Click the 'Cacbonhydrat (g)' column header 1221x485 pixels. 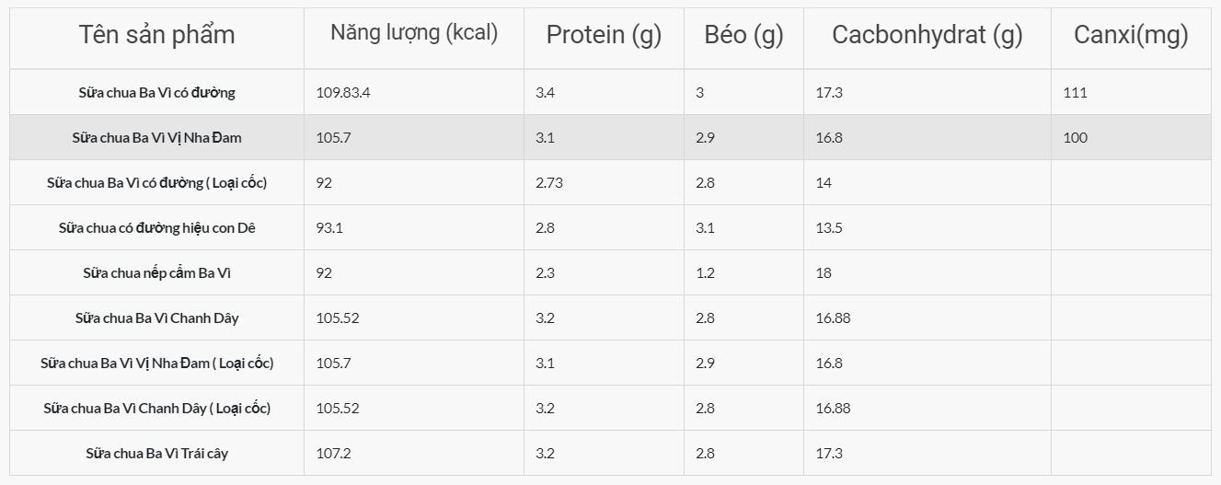pyautogui.click(x=927, y=35)
